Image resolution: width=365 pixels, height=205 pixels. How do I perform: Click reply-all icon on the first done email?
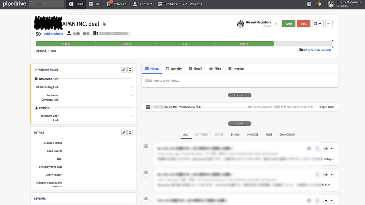tap(326, 149)
